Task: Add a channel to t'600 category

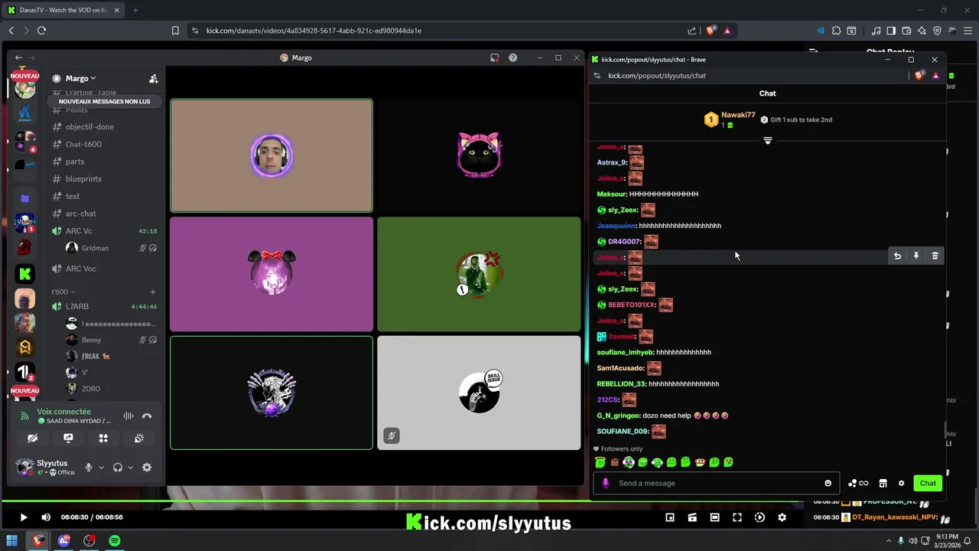Action: pyautogui.click(x=153, y=292)
